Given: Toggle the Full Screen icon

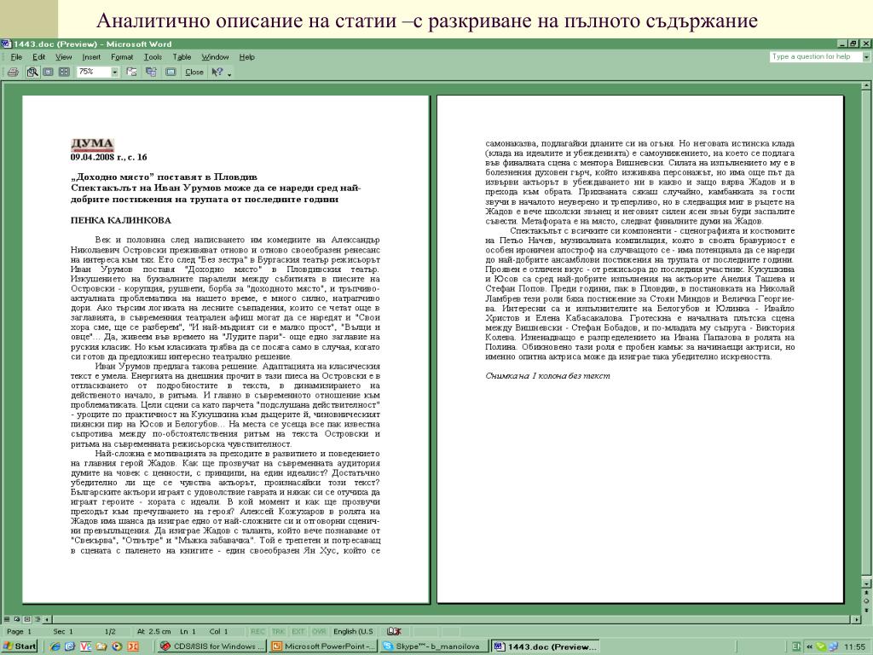Looking at the screenshot, I should (x=171, y=72).
